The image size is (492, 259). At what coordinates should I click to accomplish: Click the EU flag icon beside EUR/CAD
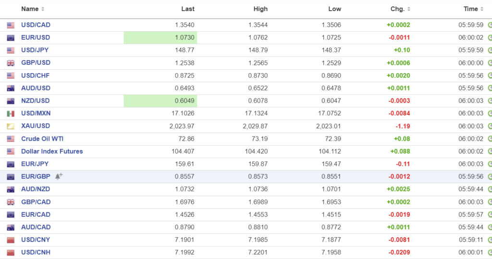click(x=11, y=215)
